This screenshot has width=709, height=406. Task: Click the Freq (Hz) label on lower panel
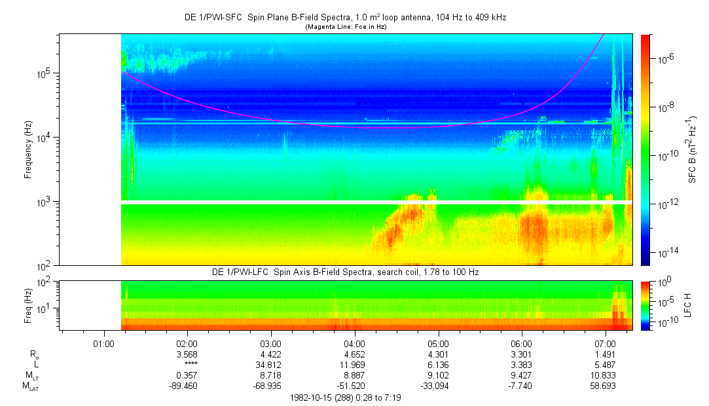(x=28, y=305)
